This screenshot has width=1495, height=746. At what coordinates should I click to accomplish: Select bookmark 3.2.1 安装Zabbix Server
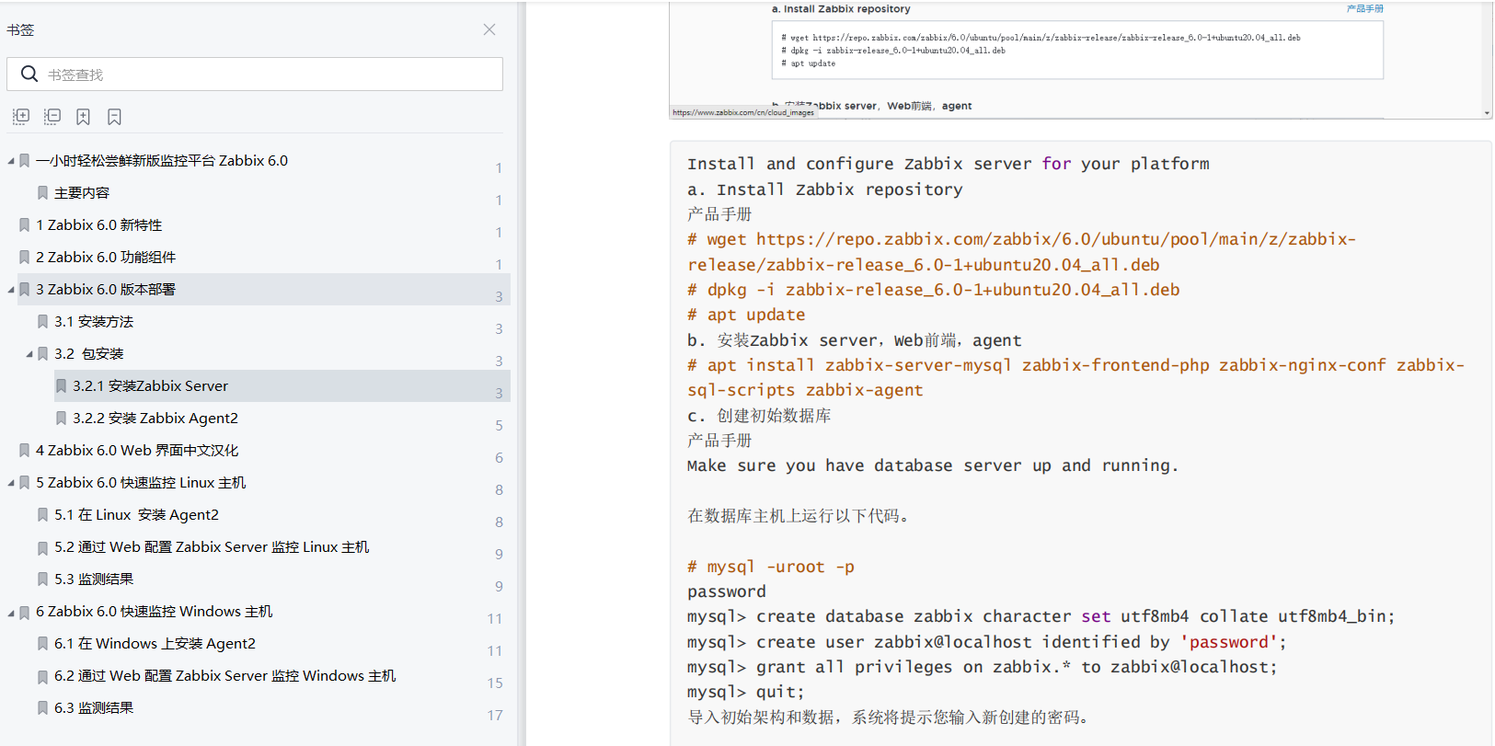151,385
